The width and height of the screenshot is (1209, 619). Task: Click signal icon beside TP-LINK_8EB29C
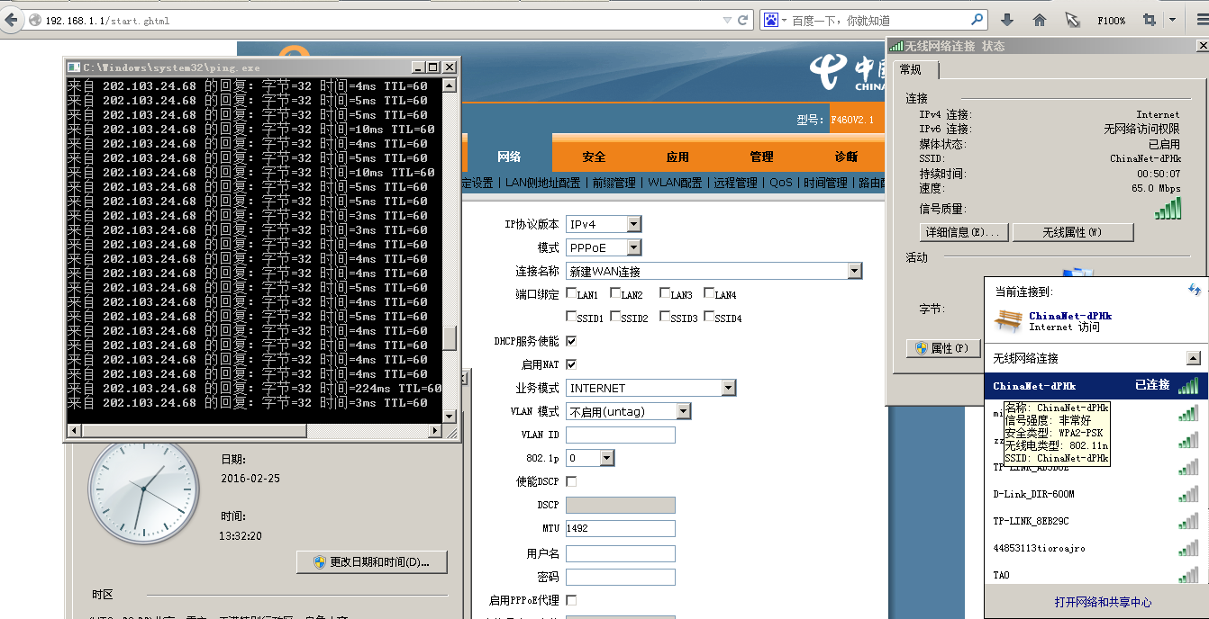pos(1188,521)
